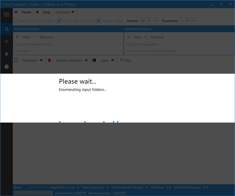Expand the Database dropdown
Screen dimensions: 235x196
click(65, 12)
